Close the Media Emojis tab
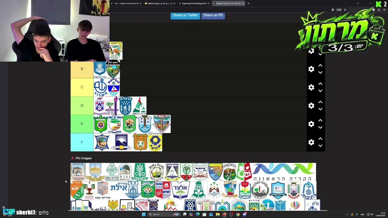388x218 pixels. (x=174, y=3)
